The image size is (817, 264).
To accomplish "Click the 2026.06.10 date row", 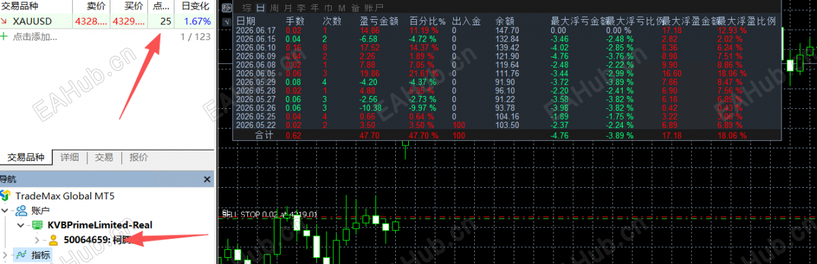I will pyautogui.click(x=256, y=48).
